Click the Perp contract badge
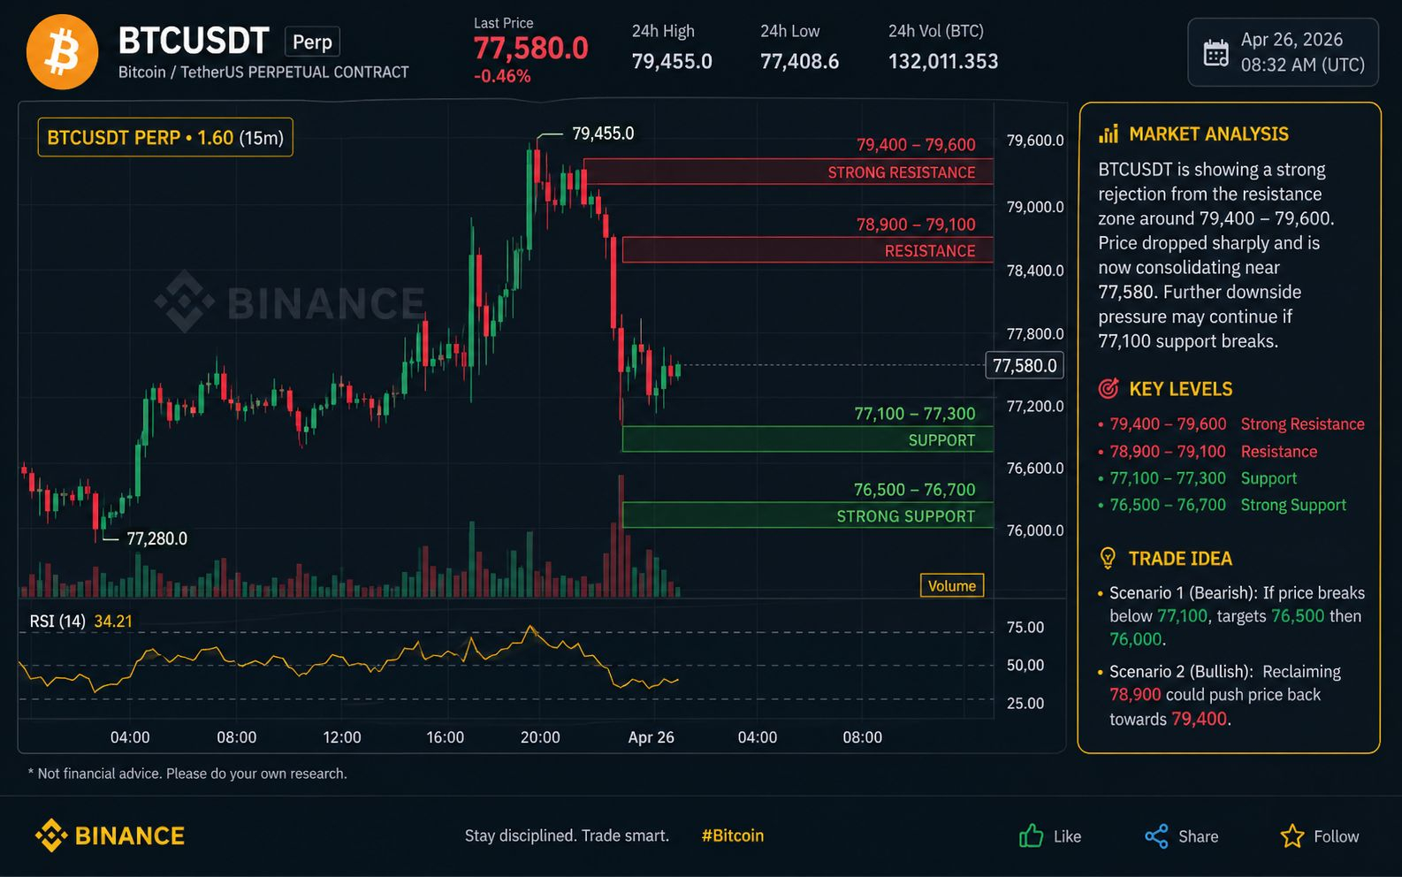The width and height of the screenshot is (1402, 877). pos(312,42)
